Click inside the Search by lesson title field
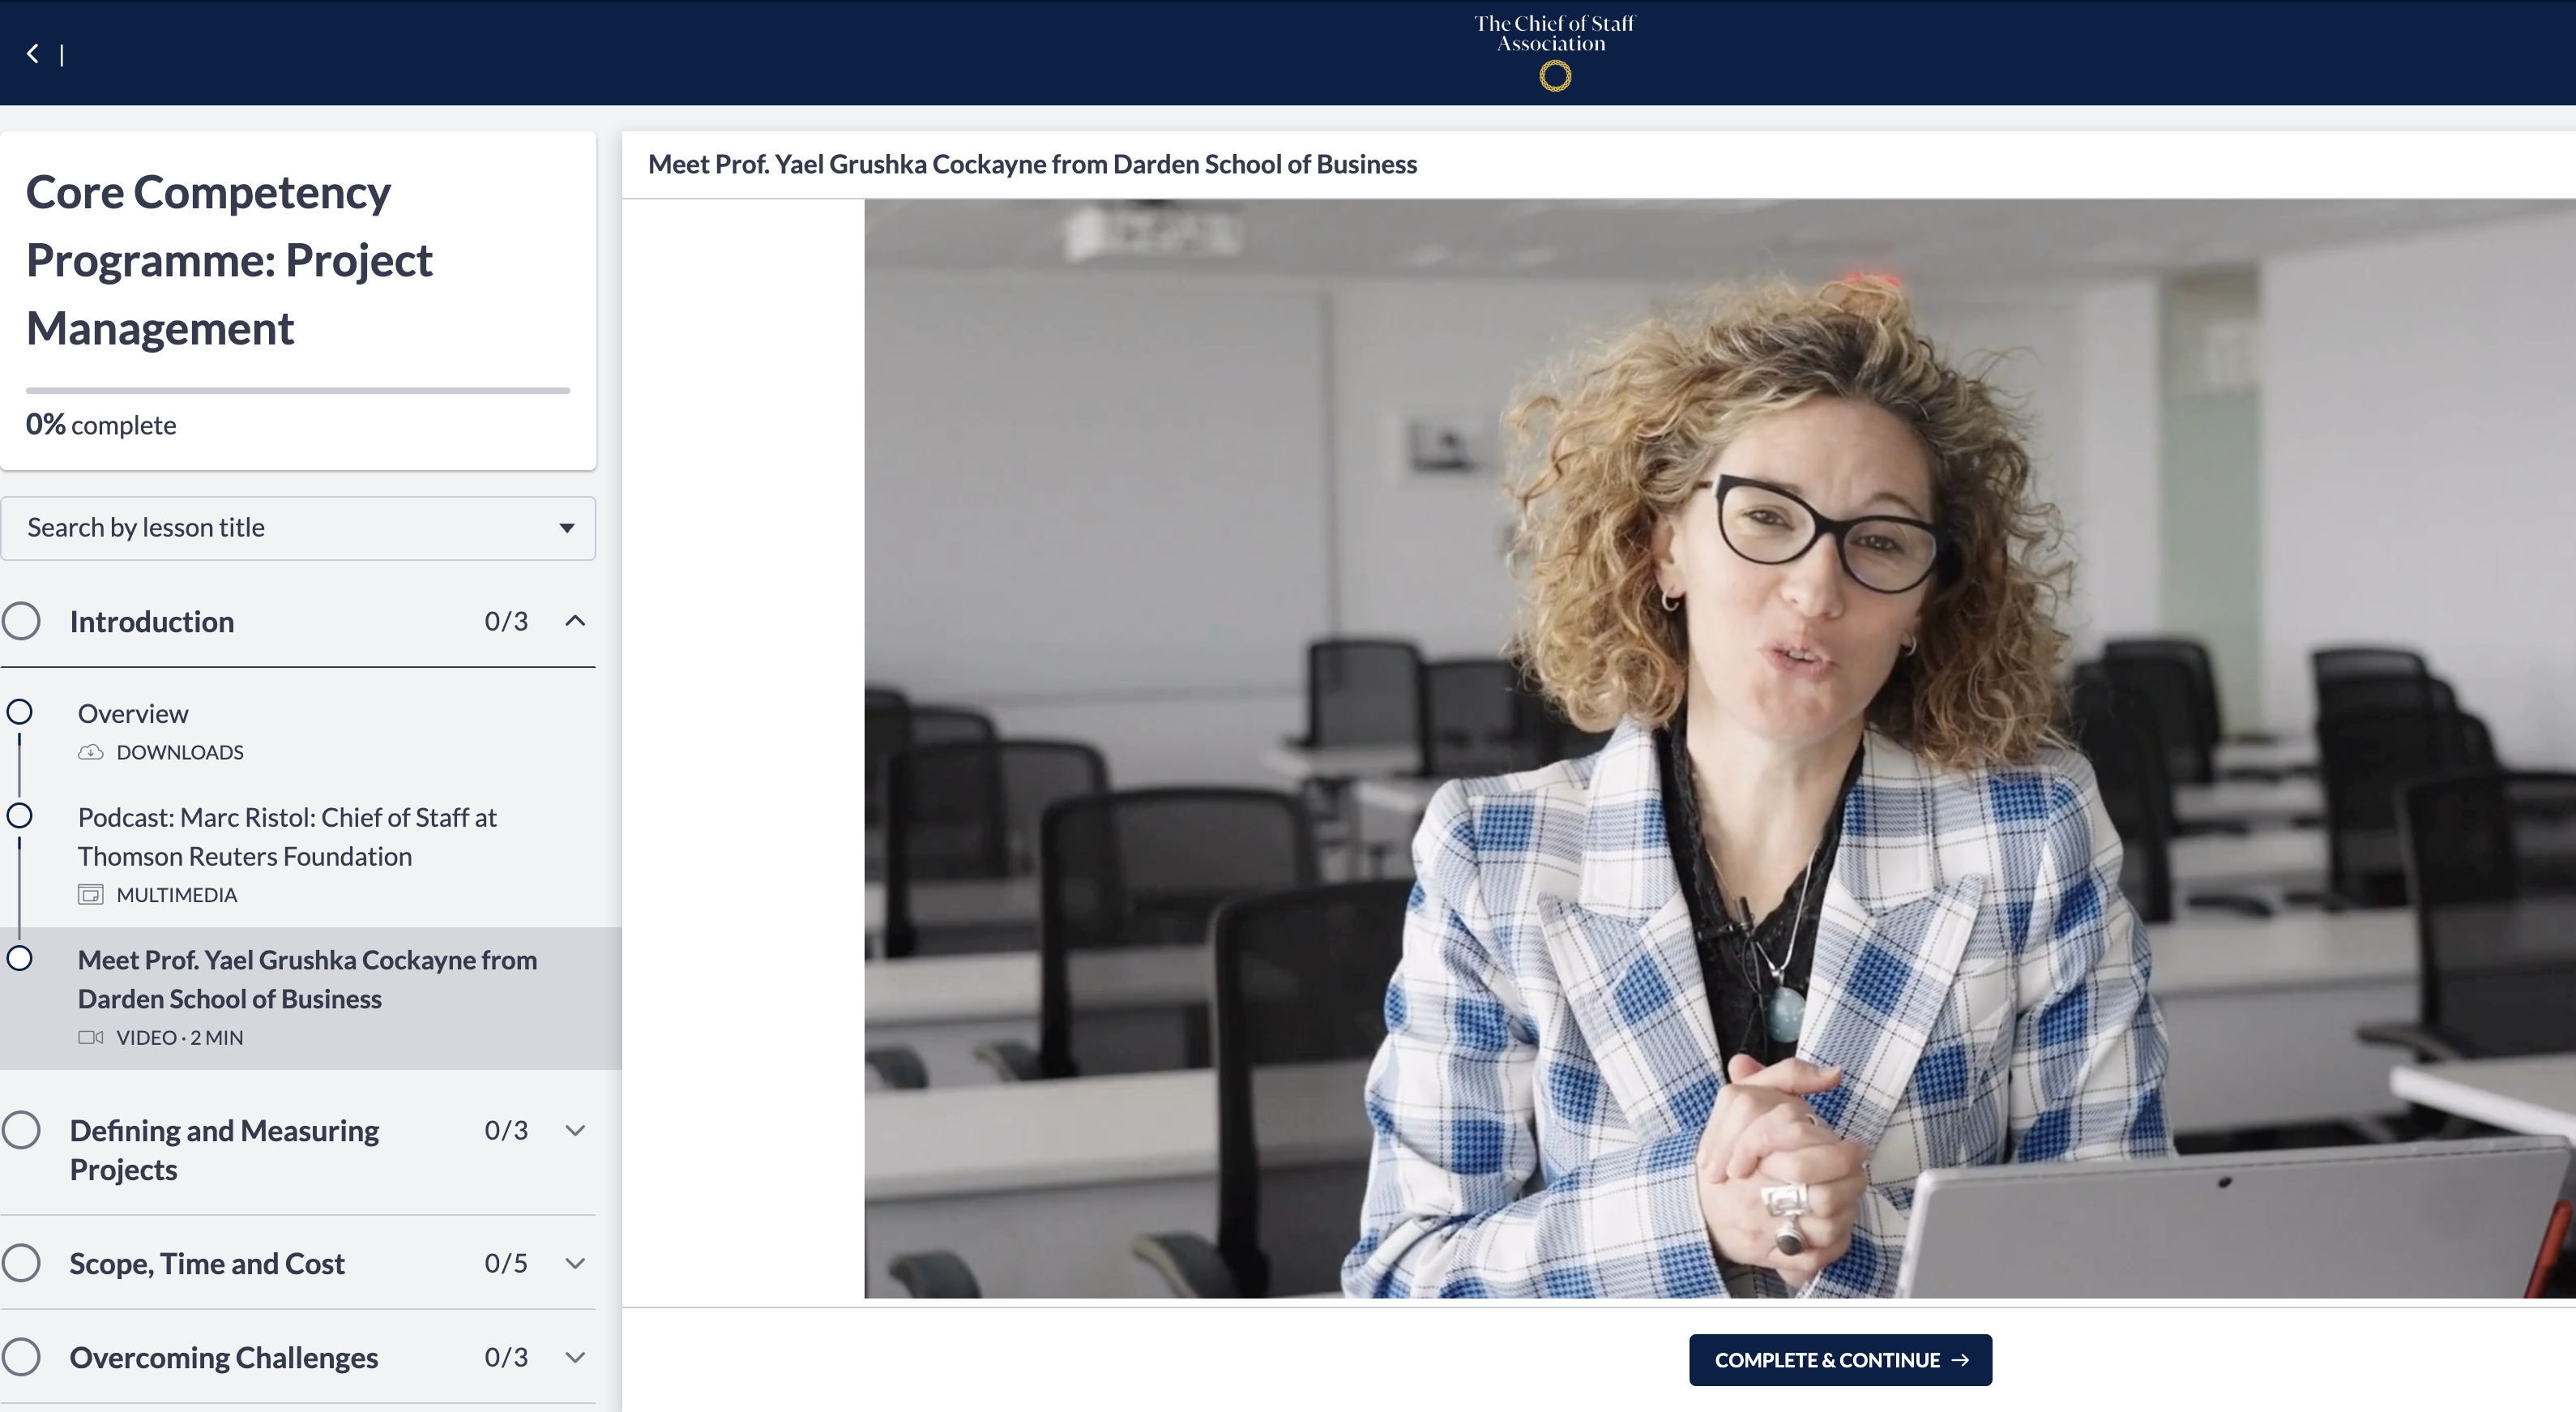 [298, 528]
